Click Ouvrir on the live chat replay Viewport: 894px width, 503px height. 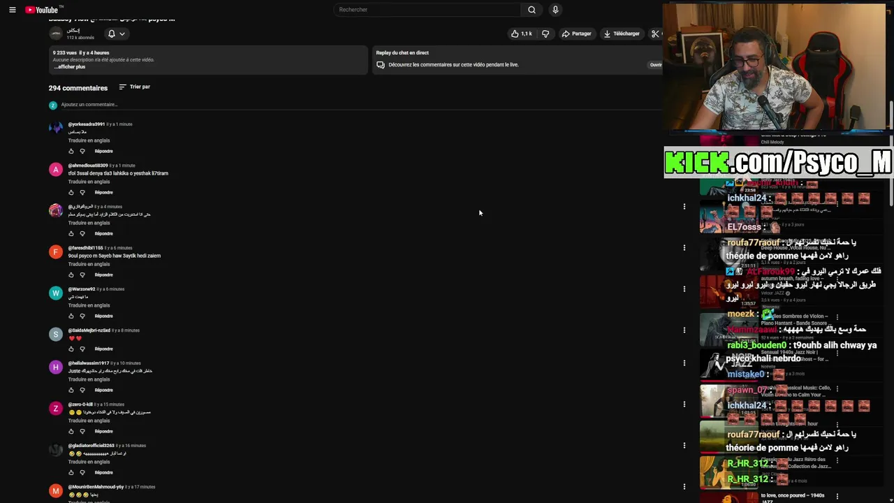[x=656, y=65]
